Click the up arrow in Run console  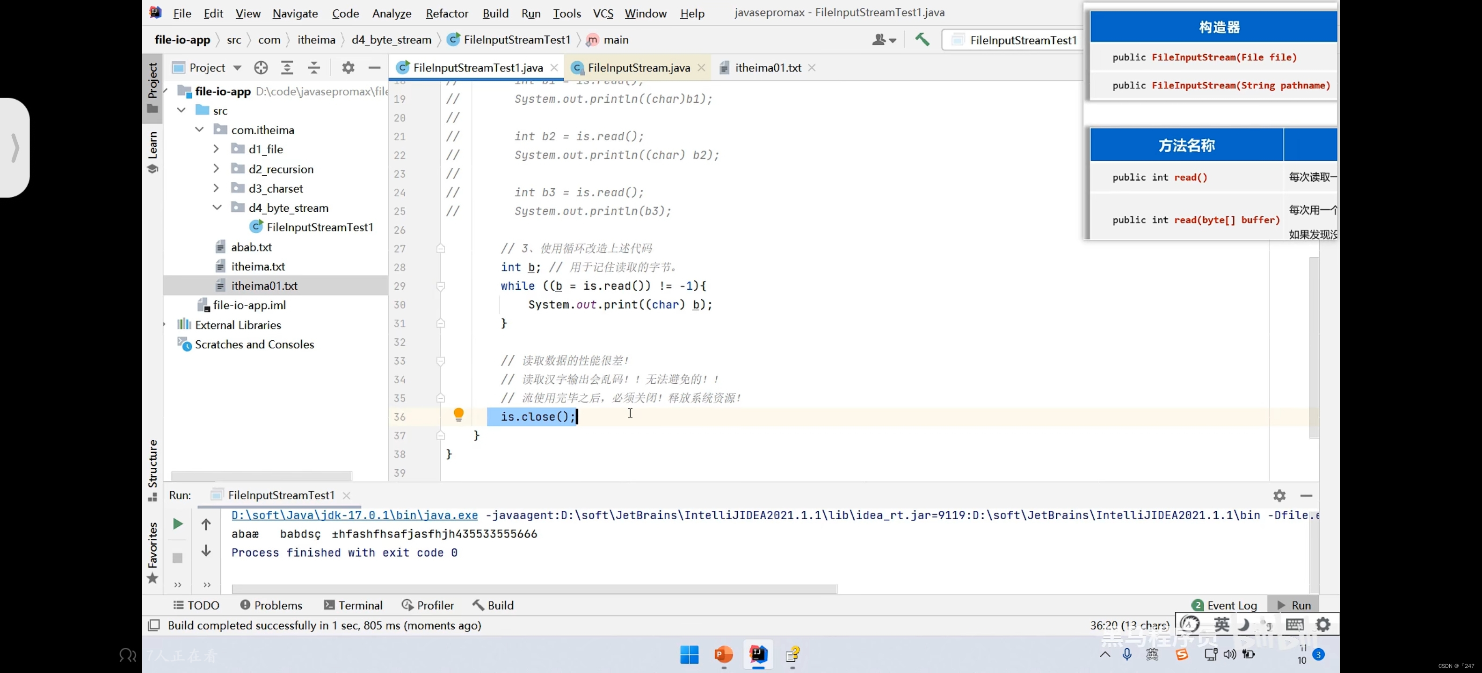tap(206, 524)
